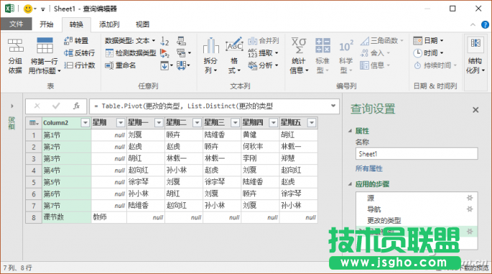The height and width of the screenshot is (274, 492).
Task: Open the 文件 menu tab
Action: point(16,24)
